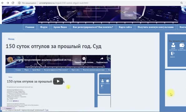Click the heading '150 суток отгулов за прошлый год. Суд'

click(54, 46)
